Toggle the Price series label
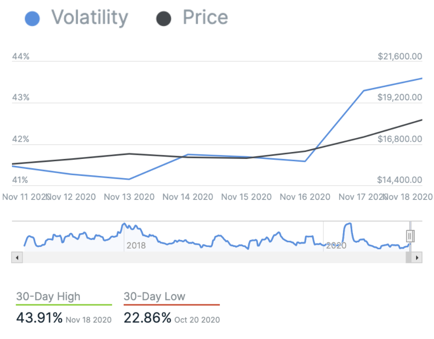This screenshot has height=339, width=434. 205,18
